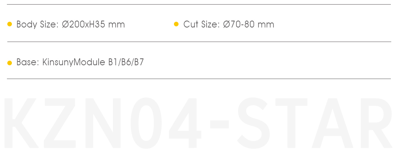Select the 'Base:' label text
The width and height of the screenshot is (397, 158).
tap(28, 62)
